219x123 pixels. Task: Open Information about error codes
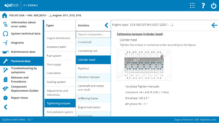point(23,24)
